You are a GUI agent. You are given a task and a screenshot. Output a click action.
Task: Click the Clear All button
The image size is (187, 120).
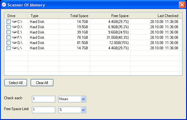coord(42,83)
